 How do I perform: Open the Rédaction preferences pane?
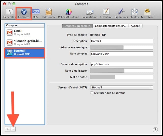coord(106,13)
